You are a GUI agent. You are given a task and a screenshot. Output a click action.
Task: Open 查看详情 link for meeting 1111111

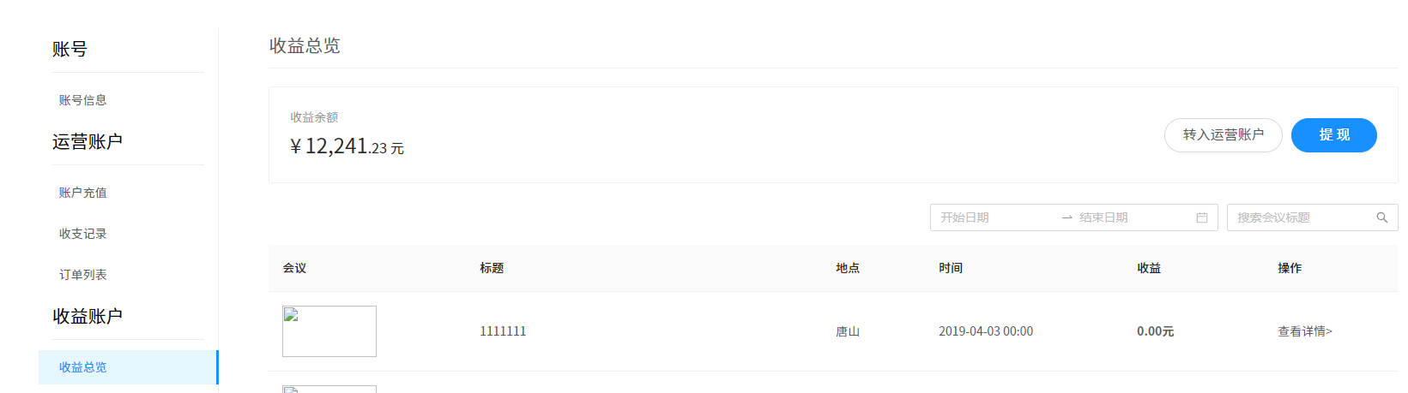(1305, 331)
